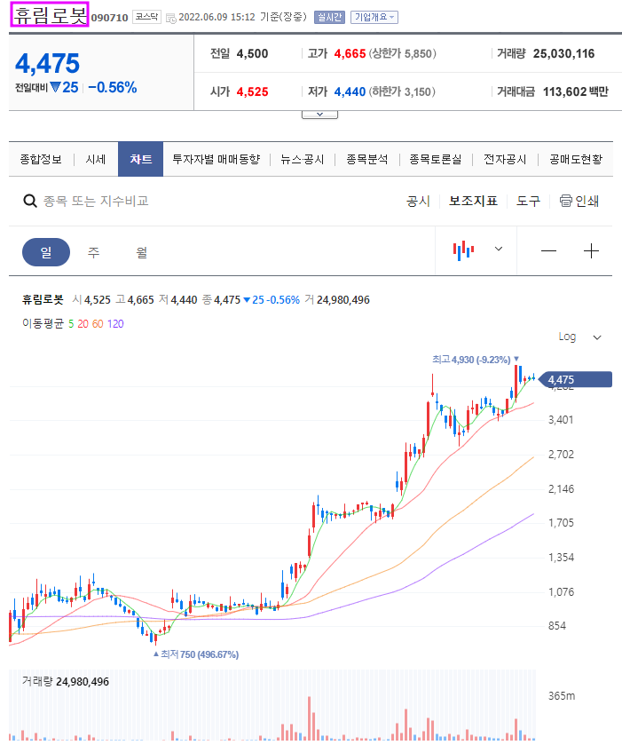Expand the 기업개요 dropdown
622x745 pixels.
tap(374, 17)
